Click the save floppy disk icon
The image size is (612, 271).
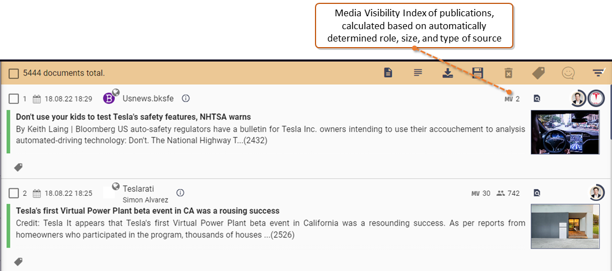coord(477,72)
